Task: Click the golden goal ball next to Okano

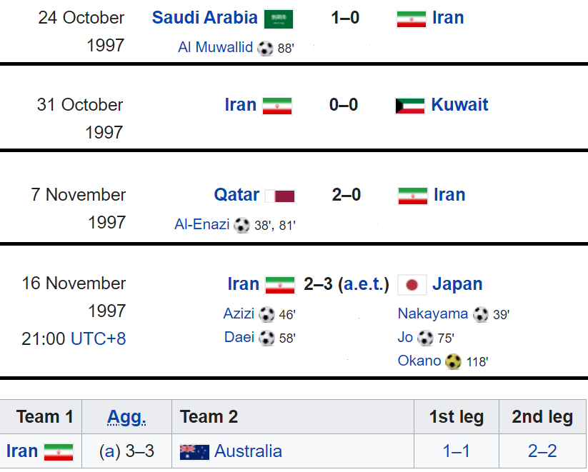Action: (453, 362)
